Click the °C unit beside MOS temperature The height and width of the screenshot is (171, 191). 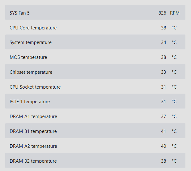point(174,57)
